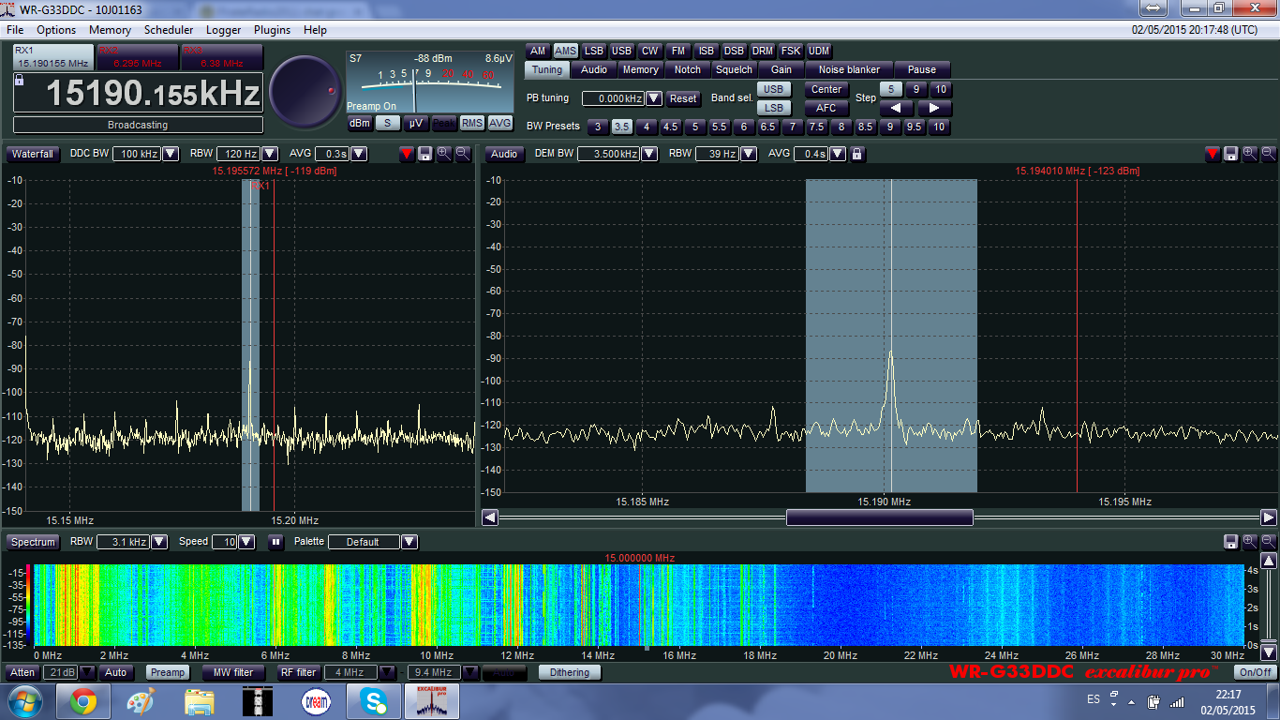This screenshot has height=720, width=1280.
Task: Pause the waterfall with the pause icon
Action: (275, 542)
